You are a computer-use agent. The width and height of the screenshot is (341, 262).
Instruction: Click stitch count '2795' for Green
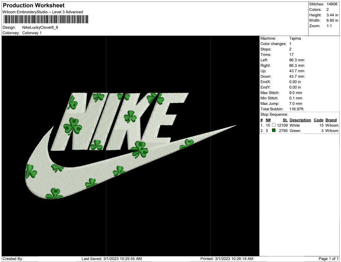coord(283,131)
